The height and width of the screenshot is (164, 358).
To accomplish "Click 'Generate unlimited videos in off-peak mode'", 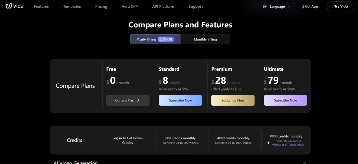I will point(288,143).
